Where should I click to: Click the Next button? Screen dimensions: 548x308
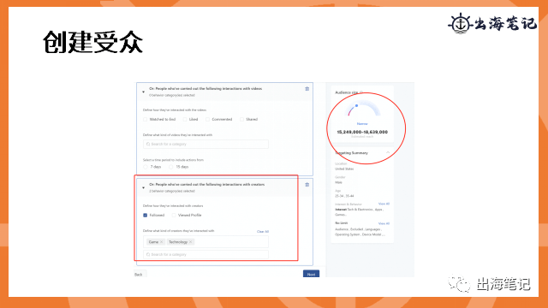pos(311,274)
